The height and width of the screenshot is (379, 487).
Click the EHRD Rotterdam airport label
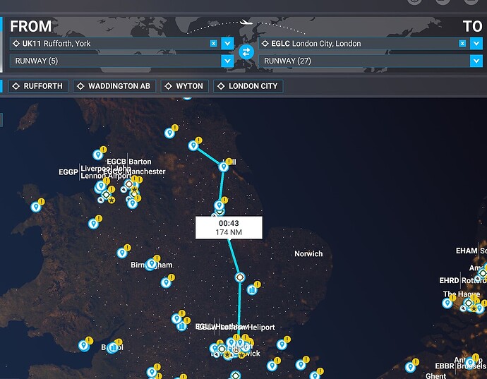[463, 280]
